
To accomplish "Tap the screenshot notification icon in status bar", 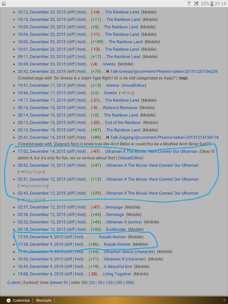I will pyautogui.click(x=4, y=4).
